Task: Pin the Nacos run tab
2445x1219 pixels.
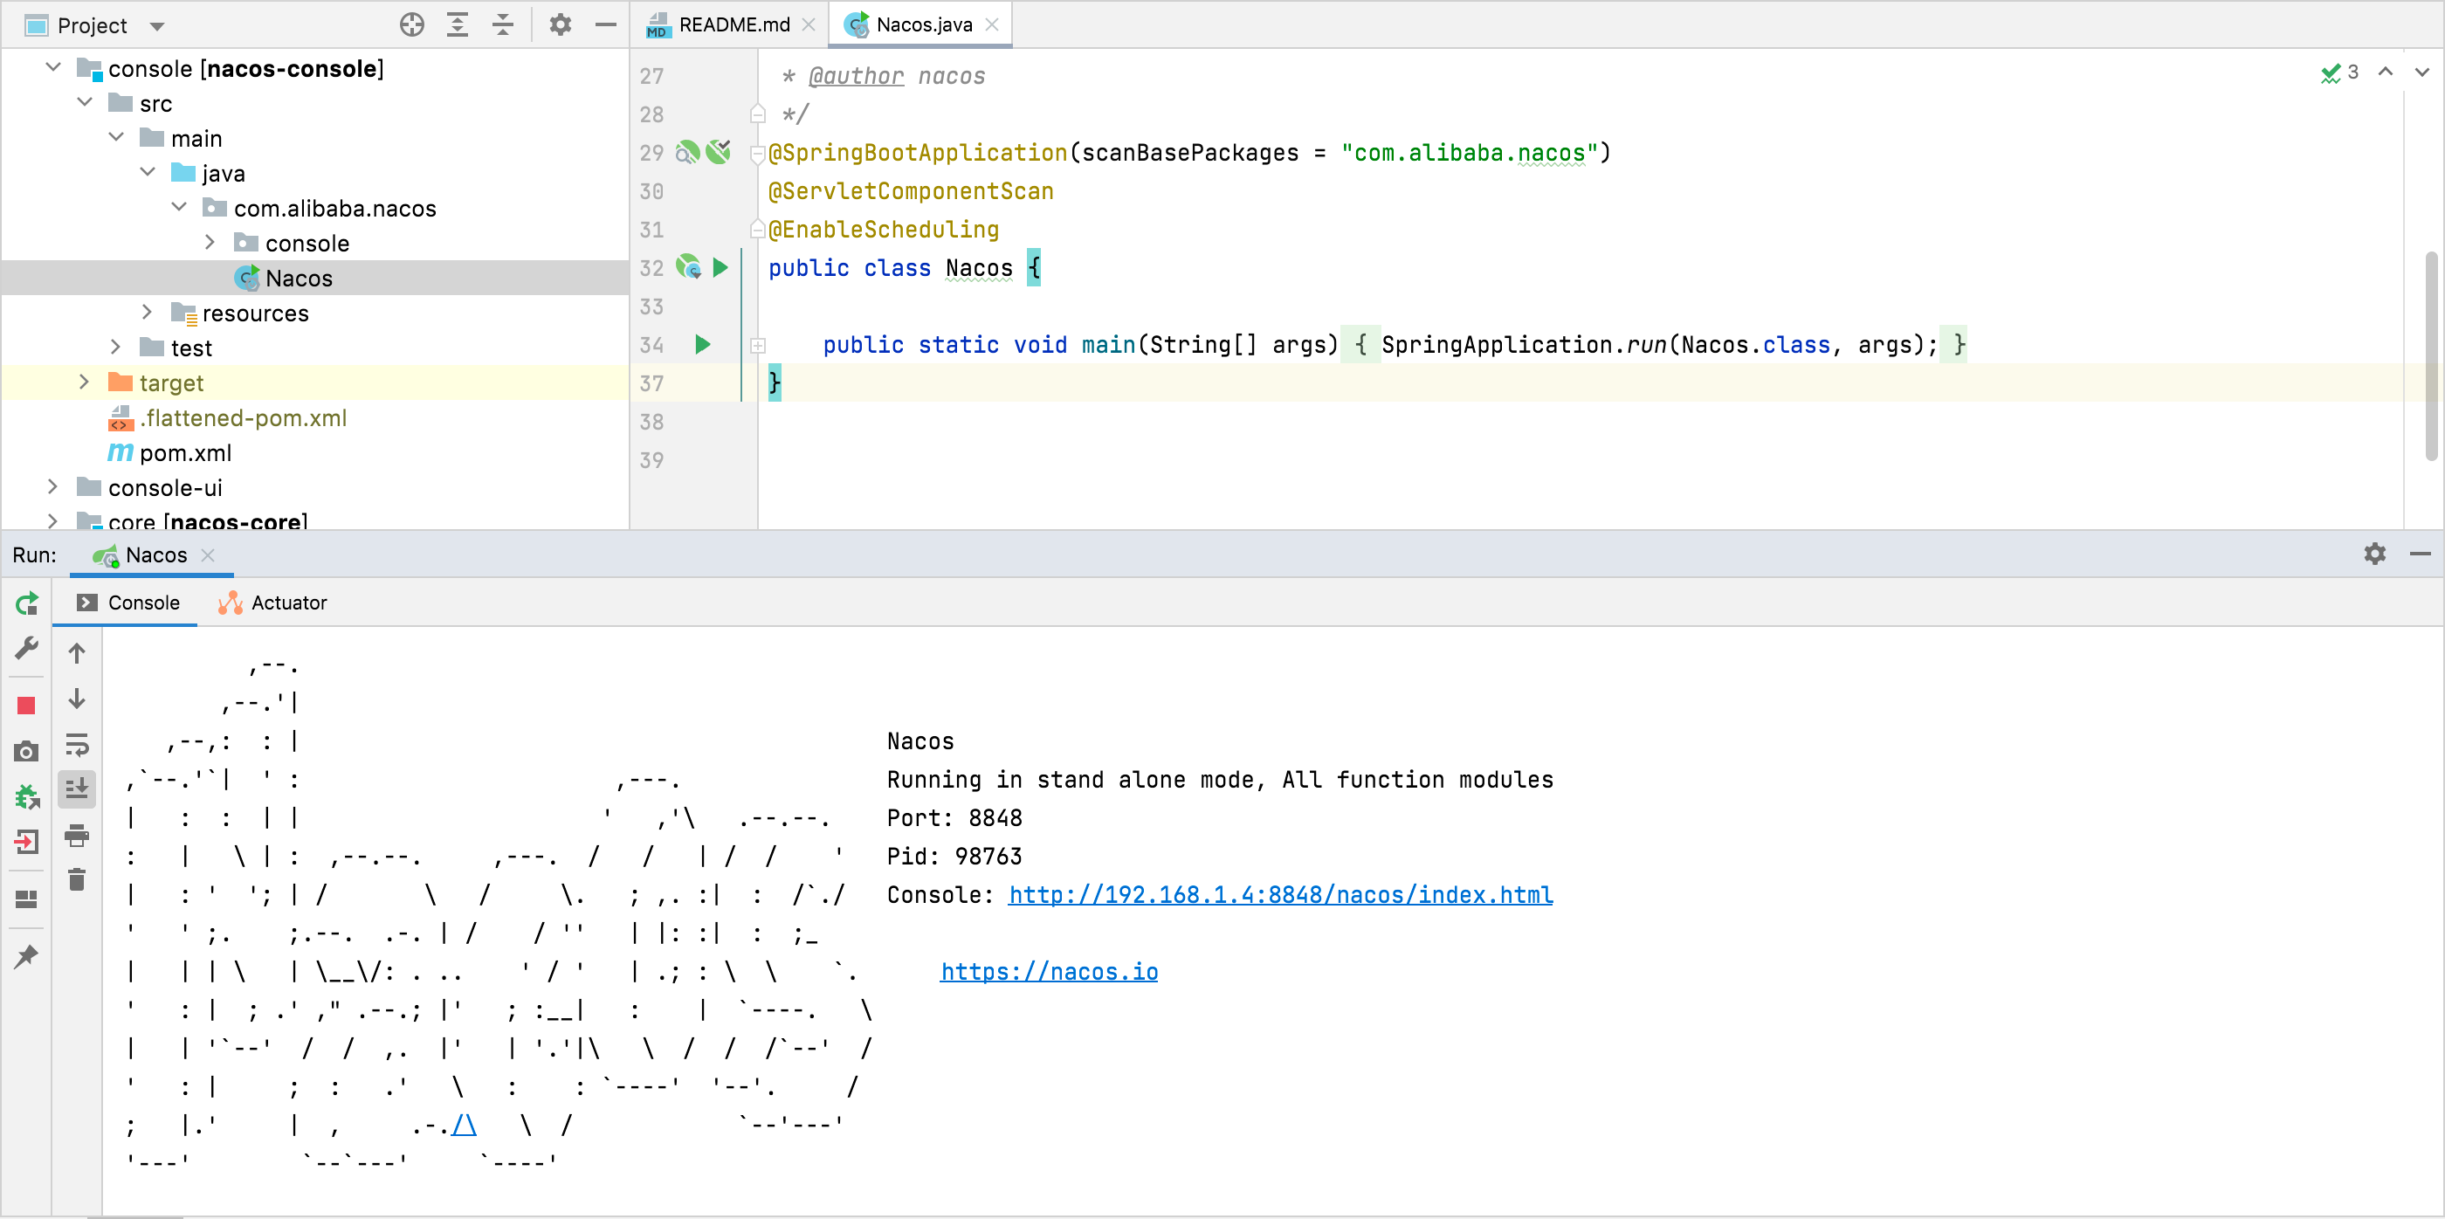Action: tap(26, 956)
